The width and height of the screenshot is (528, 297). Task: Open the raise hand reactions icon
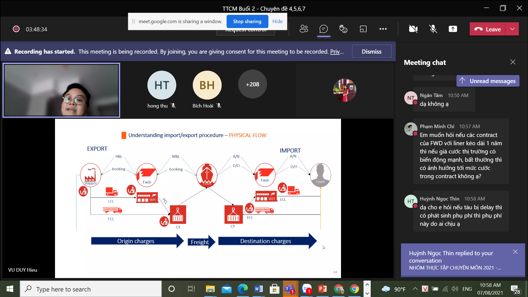pos(343,29)
